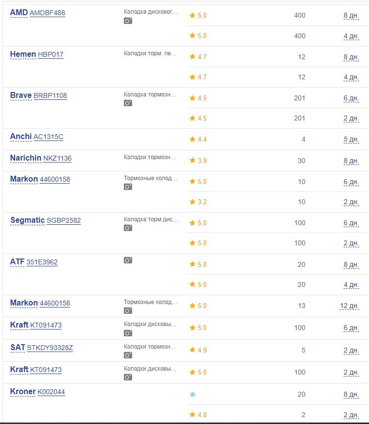Open the Hemen brand link
This screenshot has height=424, width=369.
pos(23,54)
